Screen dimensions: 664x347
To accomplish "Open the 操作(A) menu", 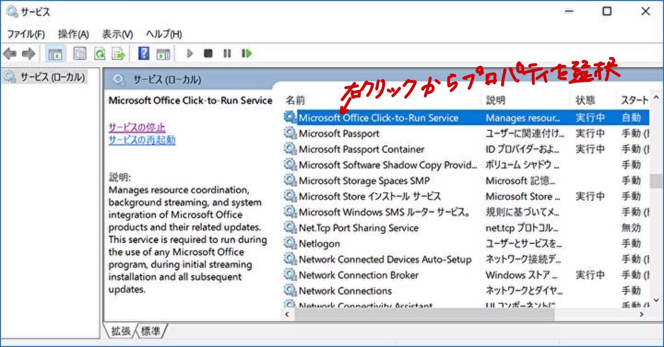I will click(x=73, y=34).
